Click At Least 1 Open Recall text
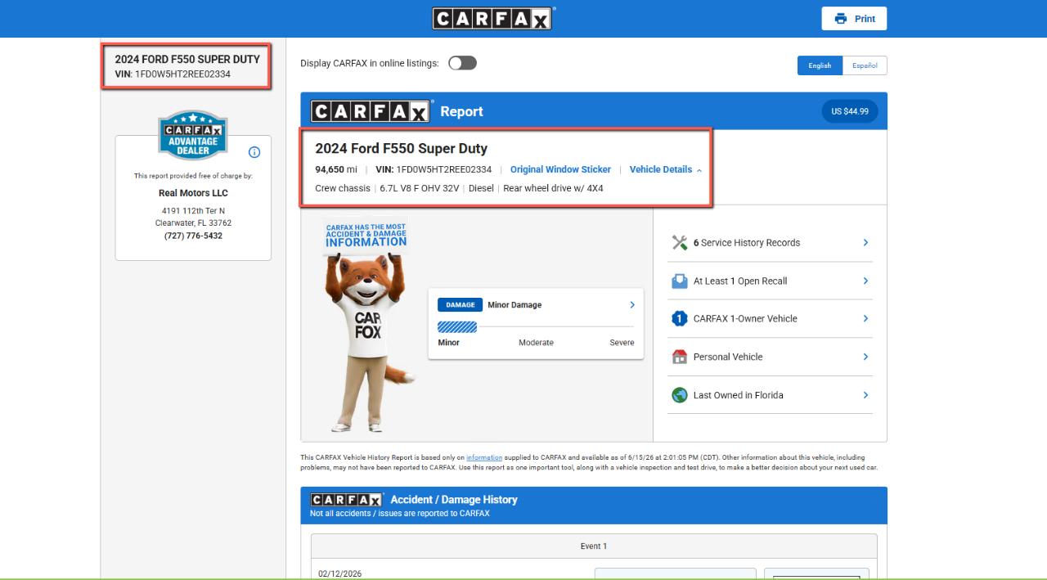The width and height of the screenshot is (1047, 580). (x=740, y=281)
